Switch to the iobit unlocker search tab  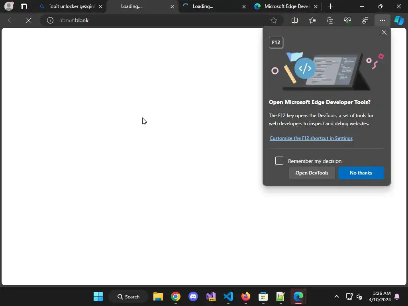tap(71, 6)
